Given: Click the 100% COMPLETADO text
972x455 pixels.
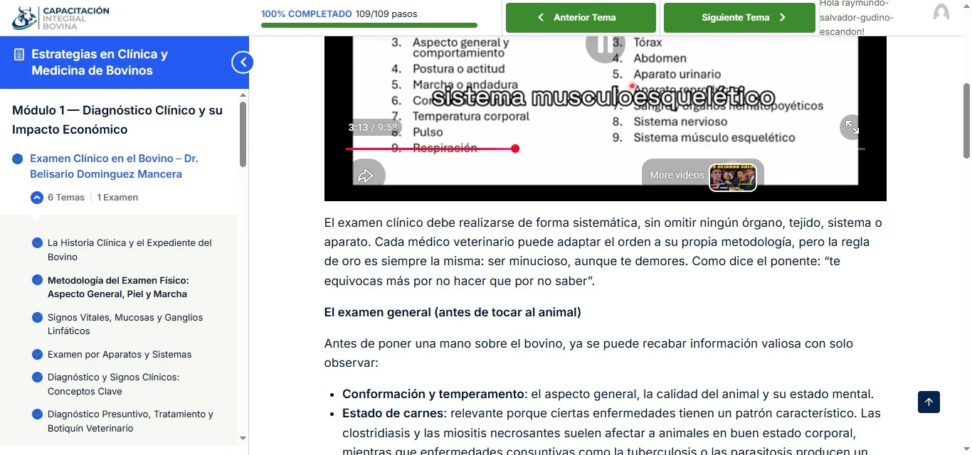Looking at the screenshot, I should pyautogui.click(x=307, y=14).
